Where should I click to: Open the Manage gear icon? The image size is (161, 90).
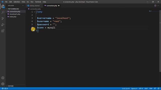coord(3,84)
